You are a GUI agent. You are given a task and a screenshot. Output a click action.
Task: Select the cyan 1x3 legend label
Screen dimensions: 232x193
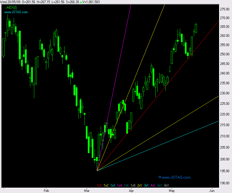point(113,185)
